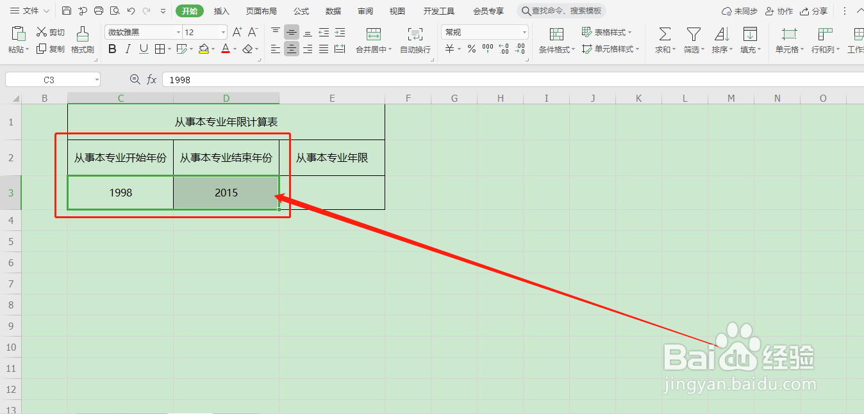Click the print icon
Screen dimensions: 864x414
tap(97, 10)
